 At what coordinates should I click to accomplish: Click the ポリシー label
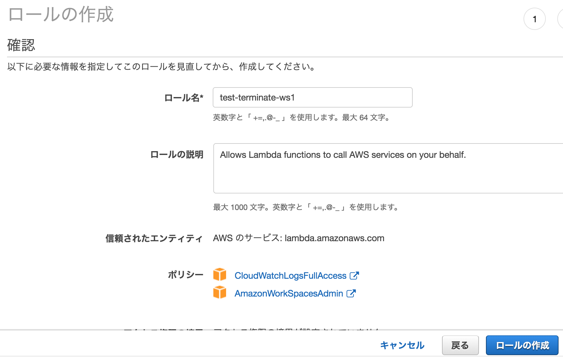pyautogui.click(x=186, y=275)
